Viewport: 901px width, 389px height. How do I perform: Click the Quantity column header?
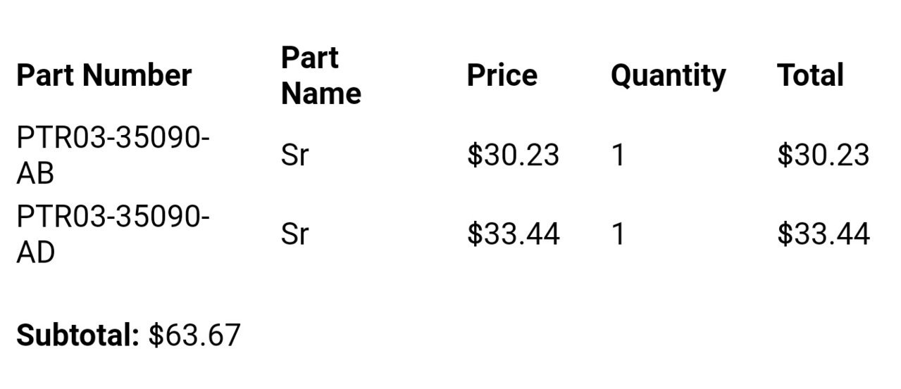pos(668,76)
